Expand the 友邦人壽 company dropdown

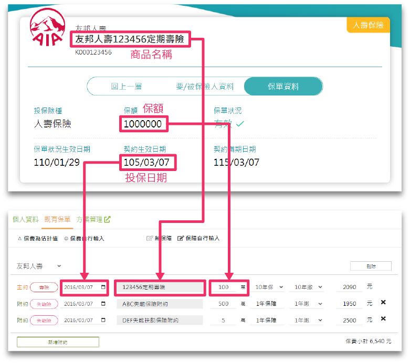coord(39,266)
